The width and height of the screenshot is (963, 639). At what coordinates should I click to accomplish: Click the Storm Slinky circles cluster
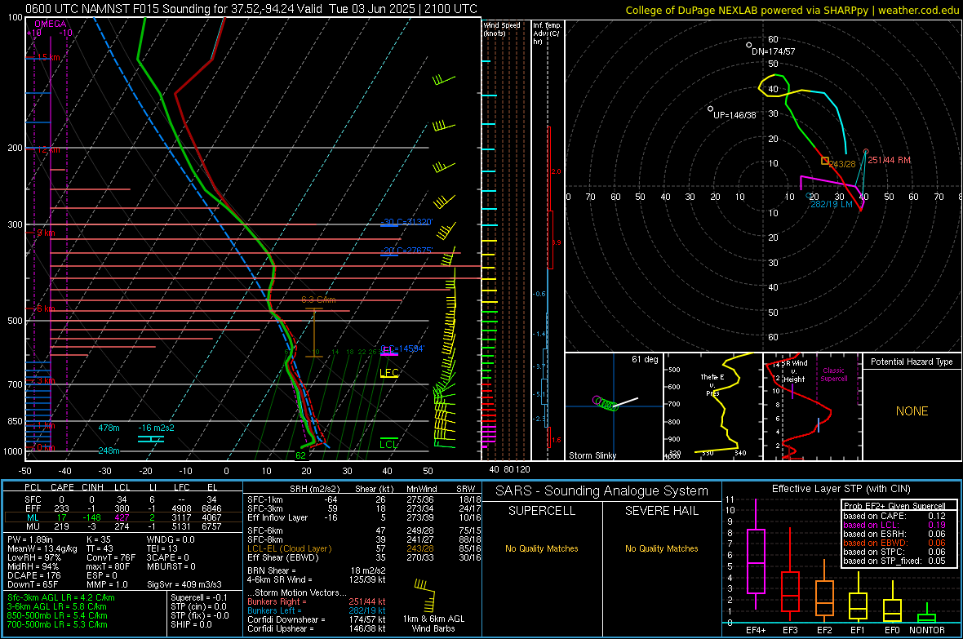[x=606, y=403]
